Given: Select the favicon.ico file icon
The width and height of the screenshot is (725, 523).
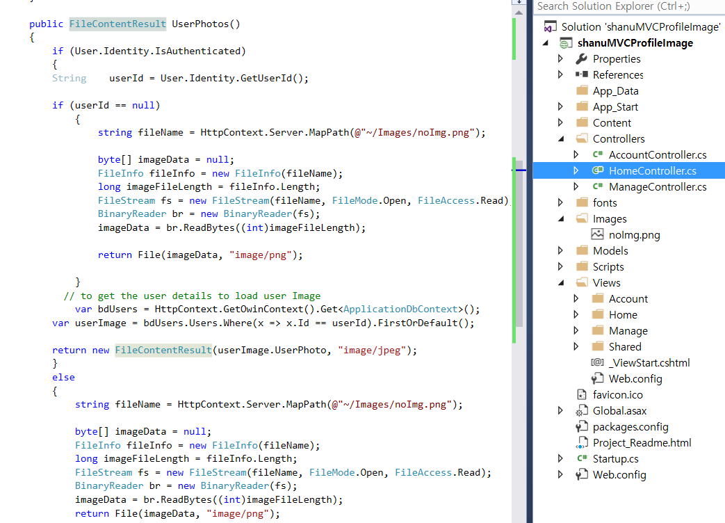Looking at the screenshot, I should click(x=581, y=394).
